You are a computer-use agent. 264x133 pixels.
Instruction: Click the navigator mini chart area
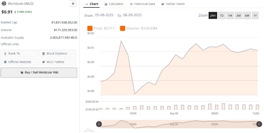tap(179, 124)
